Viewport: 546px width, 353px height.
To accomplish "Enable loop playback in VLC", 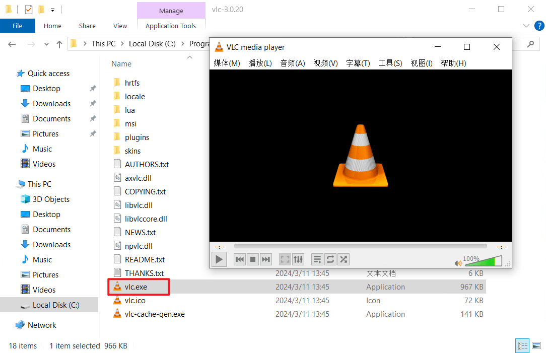I will pyautogui.click(x=330, y=259).
